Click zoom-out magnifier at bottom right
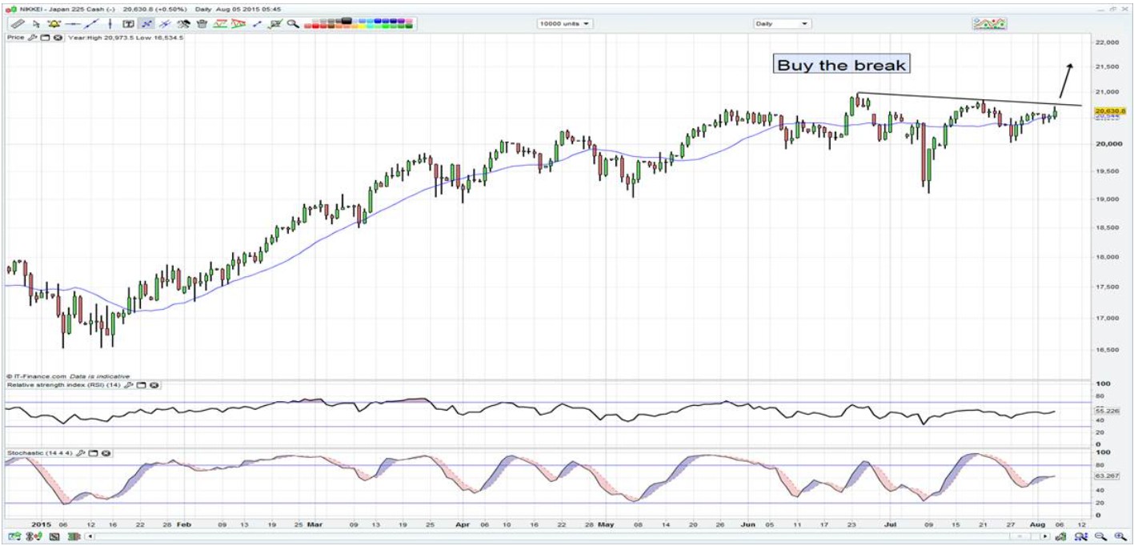This screenshot has width=1134, height=546. click(x=1101, y=536)
